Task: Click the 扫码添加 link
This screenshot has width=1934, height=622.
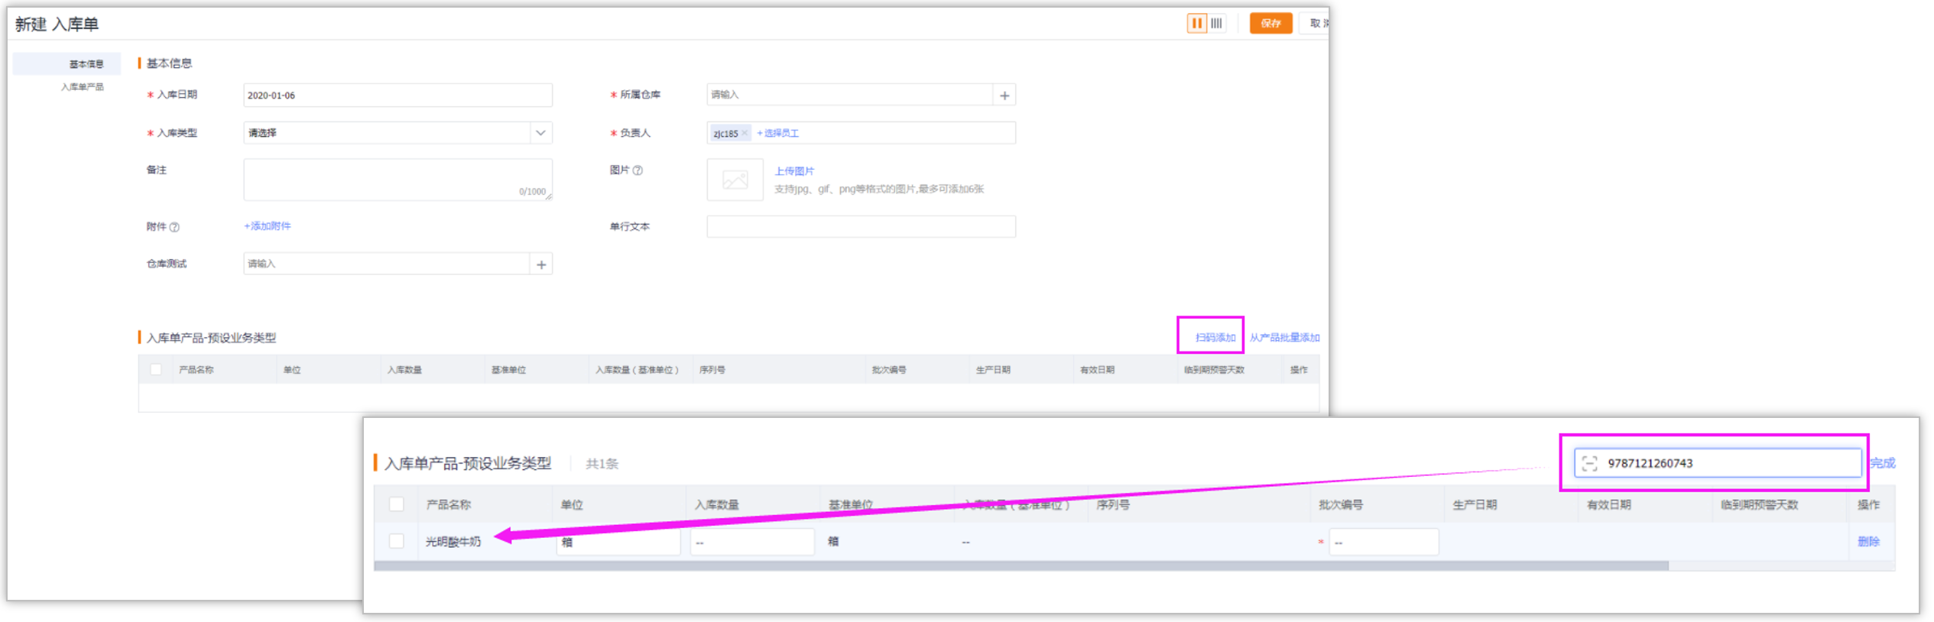Action: (x=1215, y=338)
